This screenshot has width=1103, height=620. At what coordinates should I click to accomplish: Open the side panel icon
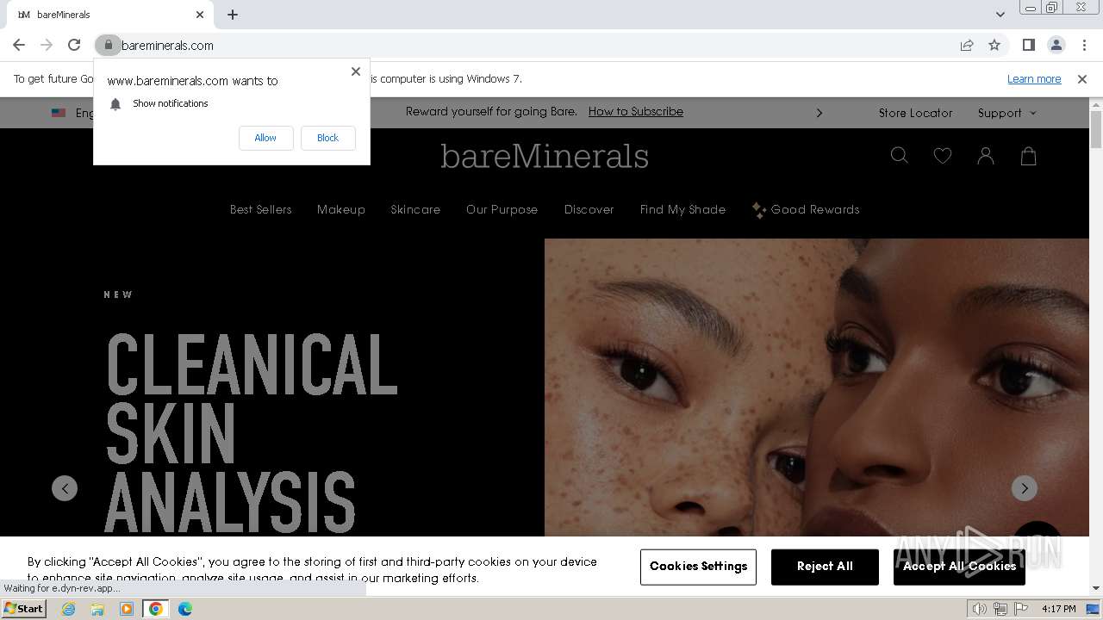pyautogui.click(x=1028, y=45)
